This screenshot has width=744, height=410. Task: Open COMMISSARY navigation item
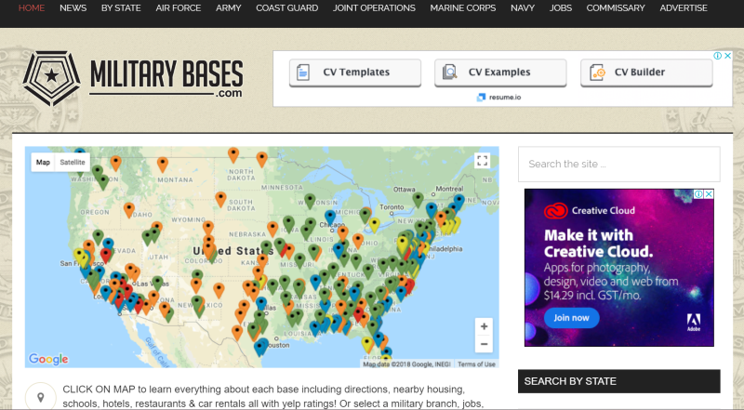click(616, 8)
